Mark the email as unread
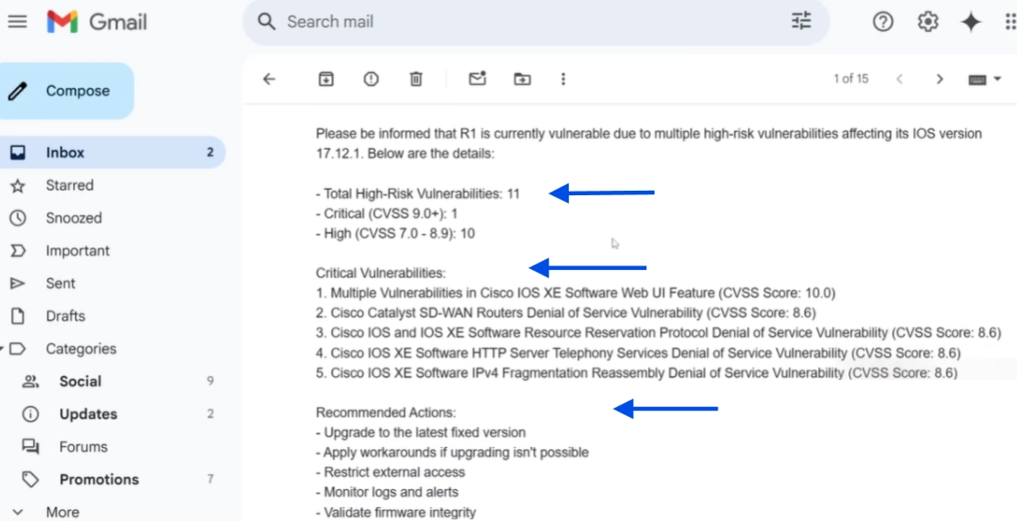 tap(477, 79)
